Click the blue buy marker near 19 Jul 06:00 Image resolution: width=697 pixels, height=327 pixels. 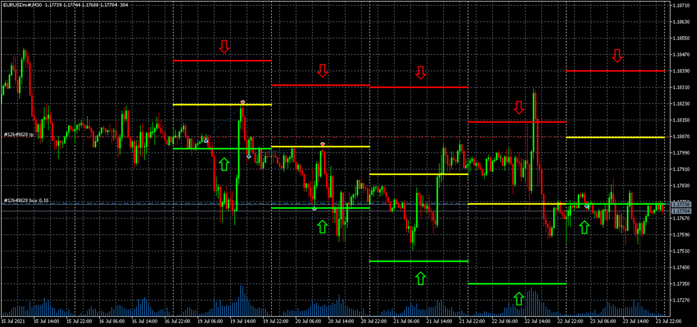(206, 141)
